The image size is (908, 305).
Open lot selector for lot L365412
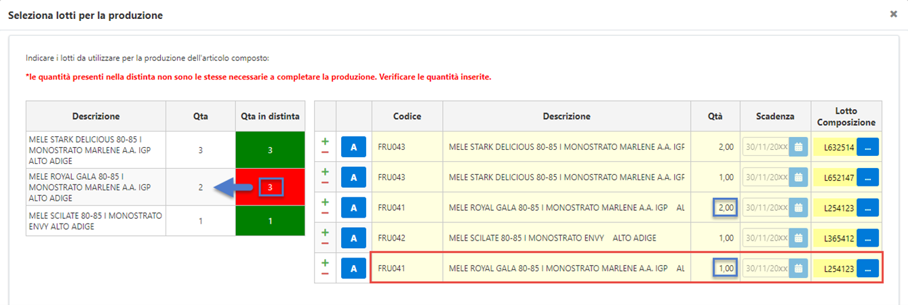(x=867, y=238)
